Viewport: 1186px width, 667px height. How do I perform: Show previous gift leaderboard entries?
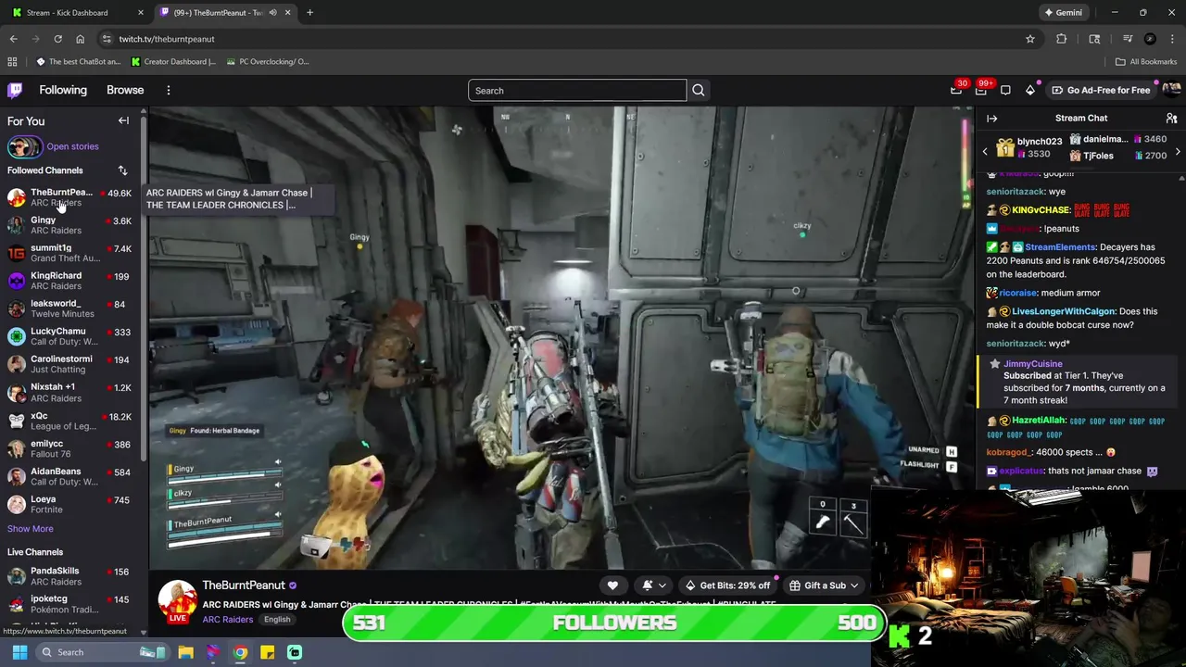[985, 152]
